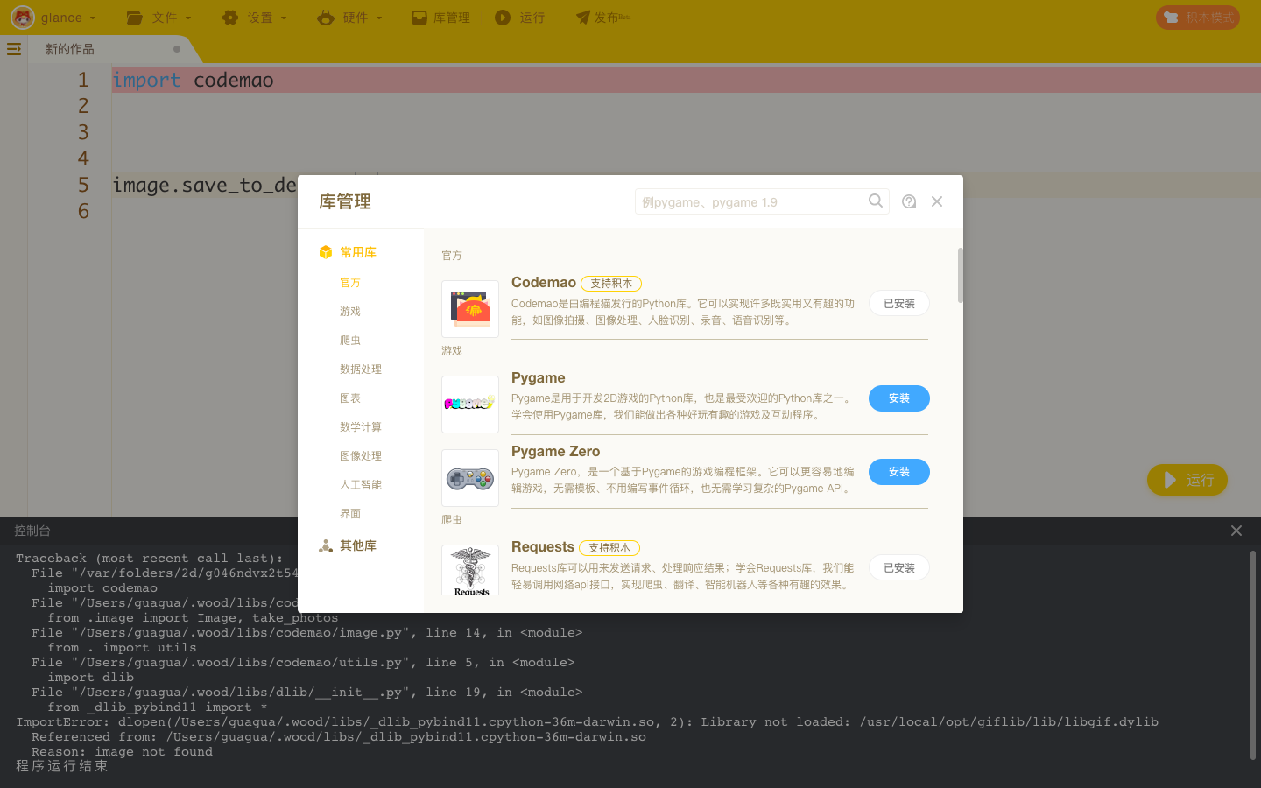Select 图像处理 in the sidebar
The width and height of the screenshot is (1261, 788).
(361, 456)
